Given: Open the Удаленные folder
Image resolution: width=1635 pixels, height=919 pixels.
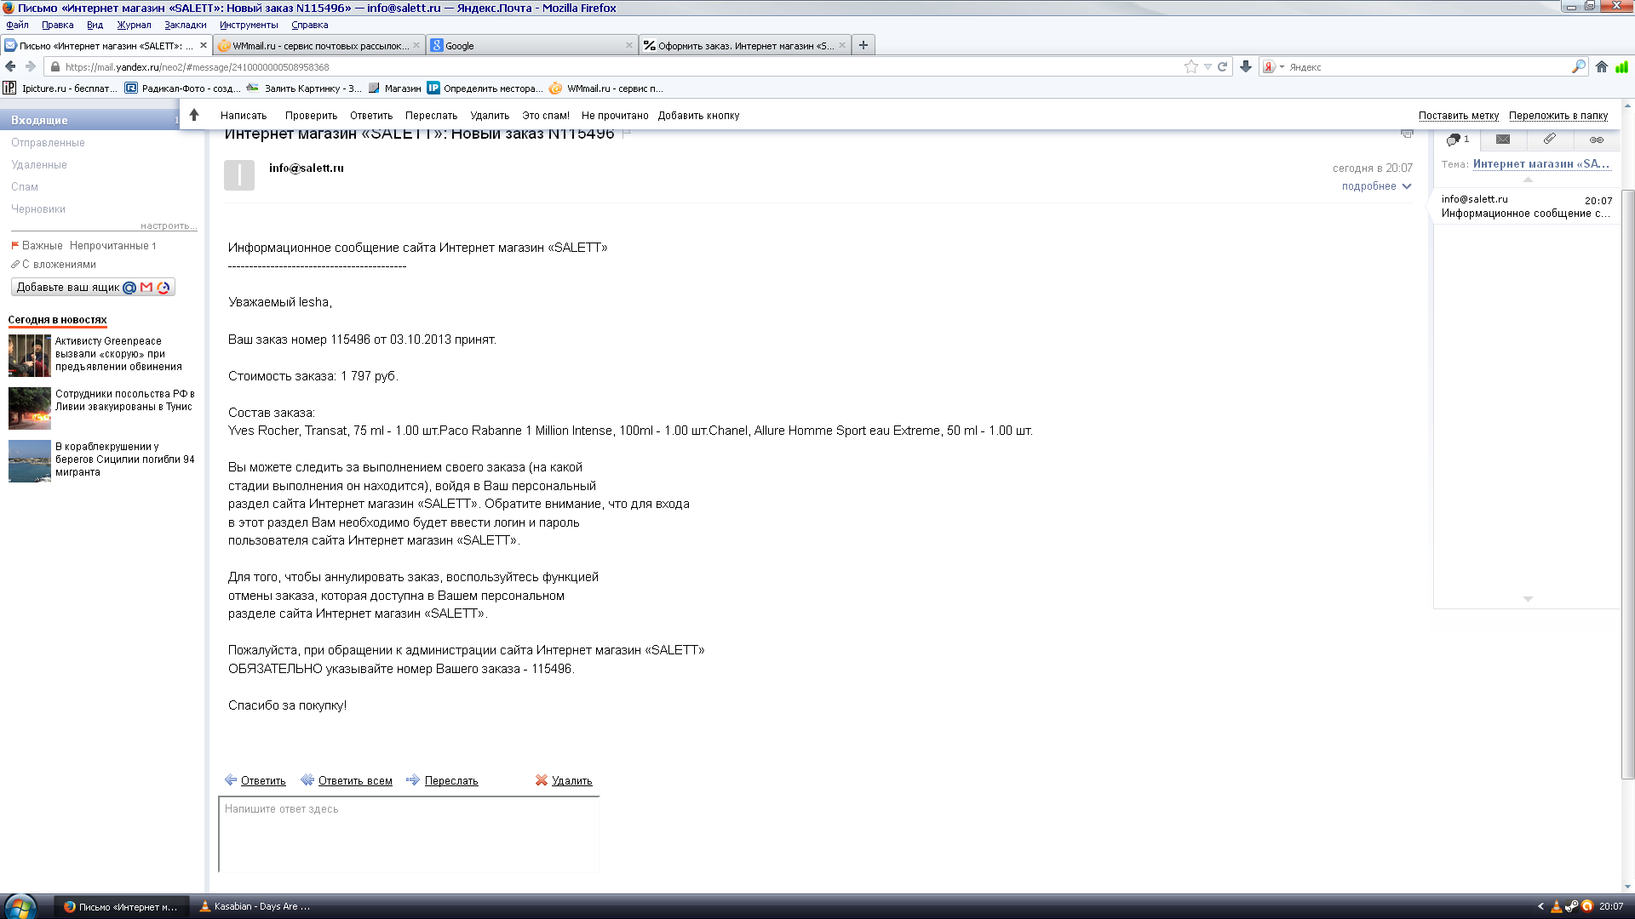Looking at the screenshot, I should [x=39, y=165].
